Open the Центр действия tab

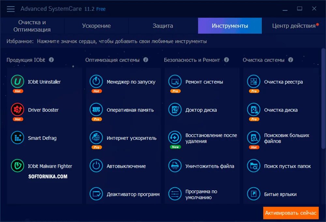click(294, 26)
